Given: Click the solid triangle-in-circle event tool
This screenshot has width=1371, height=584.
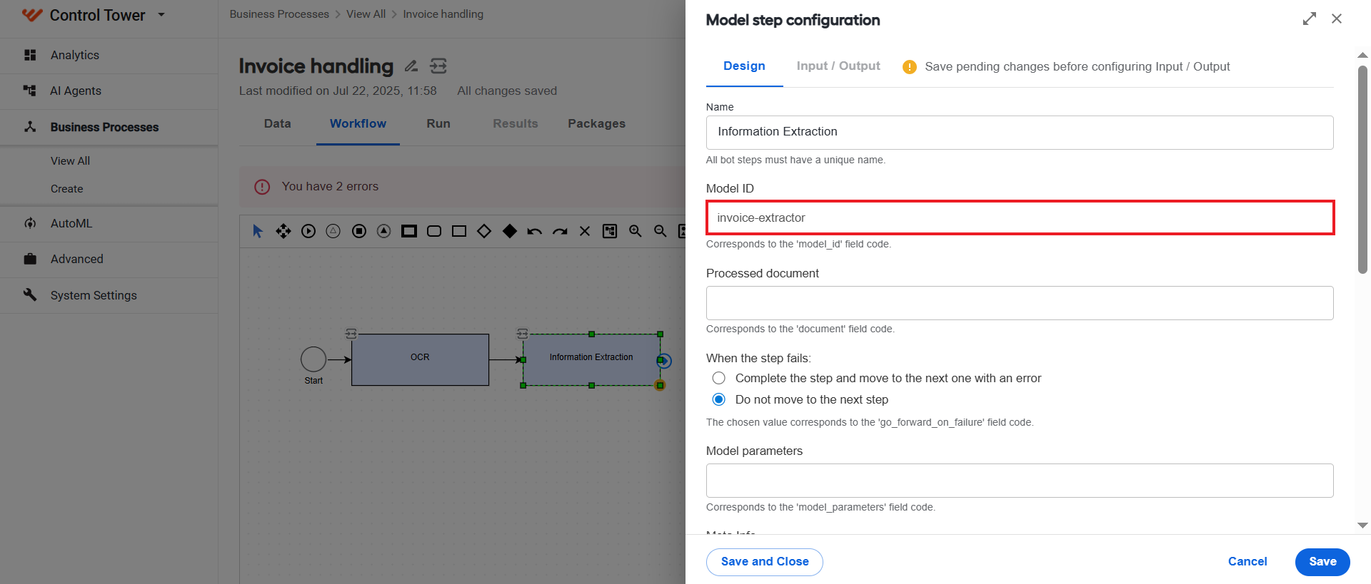Looking at the screenshot, I should (384, 231).
